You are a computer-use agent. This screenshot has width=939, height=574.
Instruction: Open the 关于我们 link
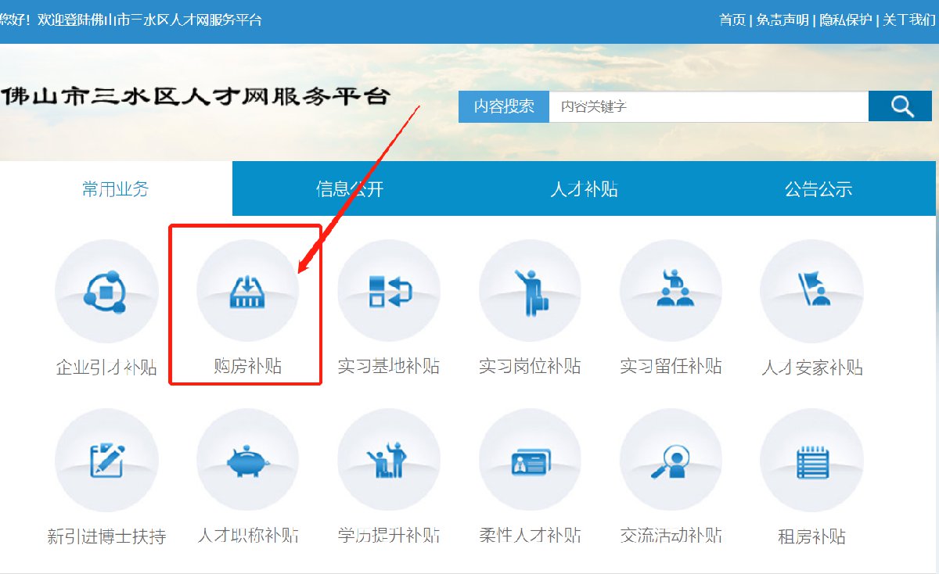pos(909,20)
